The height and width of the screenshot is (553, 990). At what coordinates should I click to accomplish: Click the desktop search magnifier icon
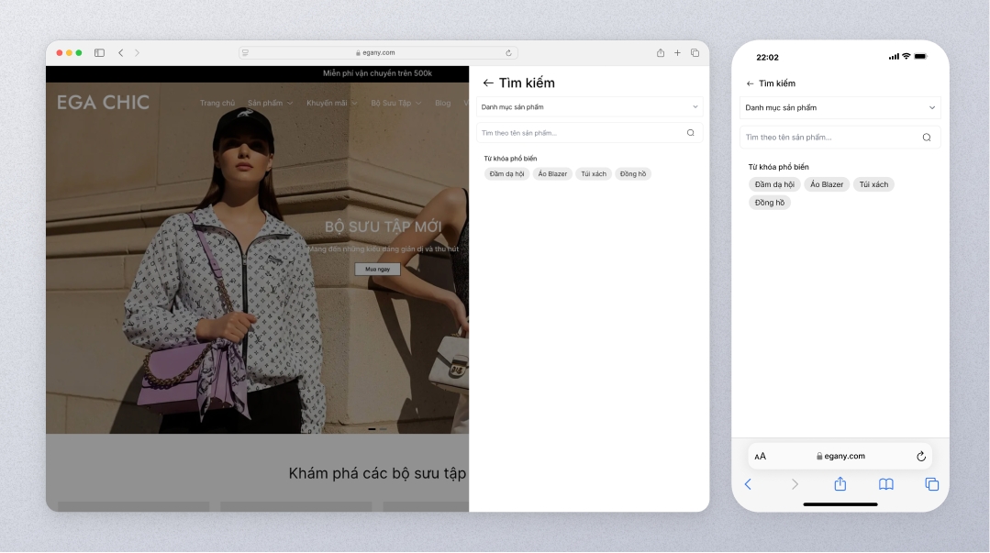(690, 133)
